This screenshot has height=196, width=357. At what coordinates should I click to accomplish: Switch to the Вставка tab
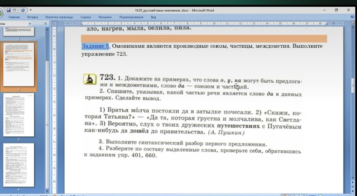pyautogui.click(x=33, y=17)
